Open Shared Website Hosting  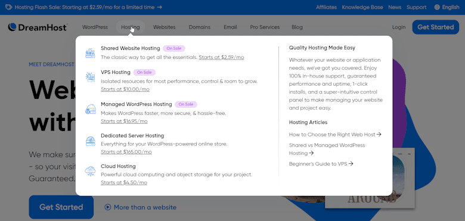(130, 48)
